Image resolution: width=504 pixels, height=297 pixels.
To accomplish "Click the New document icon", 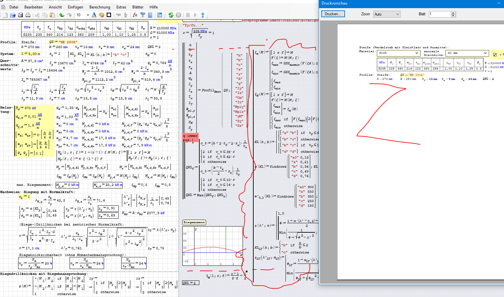I will [5, 15].
